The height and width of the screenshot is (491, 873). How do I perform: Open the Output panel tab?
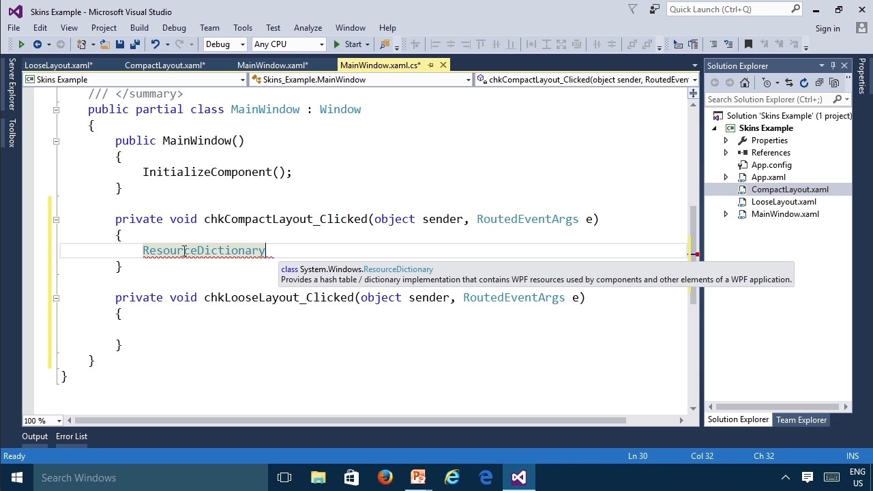click(35, 436)
